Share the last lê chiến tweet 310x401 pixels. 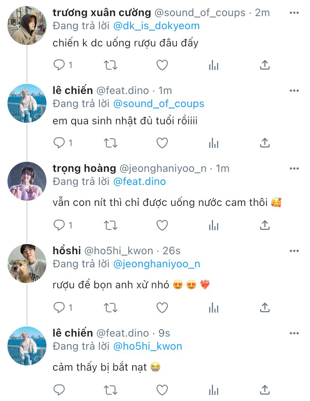(265, 390)
